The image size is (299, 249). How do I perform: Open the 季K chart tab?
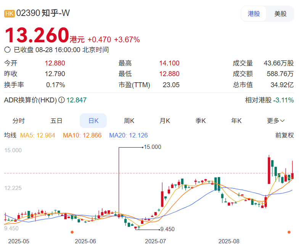[201, 121]
